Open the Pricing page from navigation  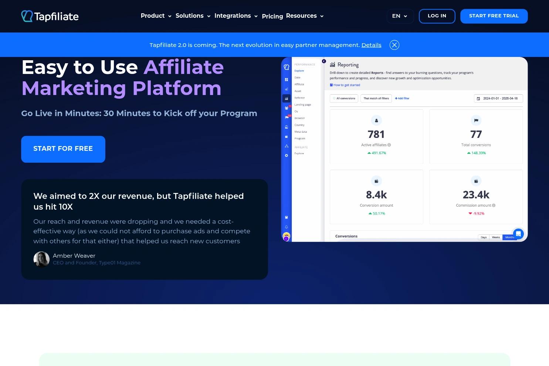pos(272,16)
